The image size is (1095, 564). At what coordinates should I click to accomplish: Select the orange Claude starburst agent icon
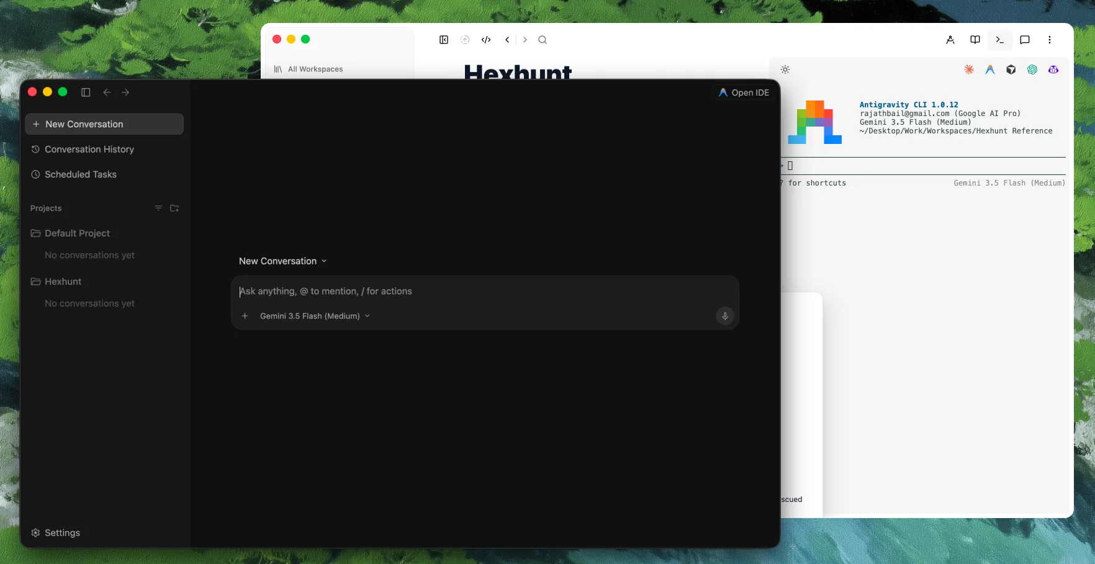969,69
